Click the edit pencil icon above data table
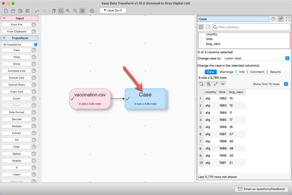Screen dimensions: 292x195 click(216, 84)
